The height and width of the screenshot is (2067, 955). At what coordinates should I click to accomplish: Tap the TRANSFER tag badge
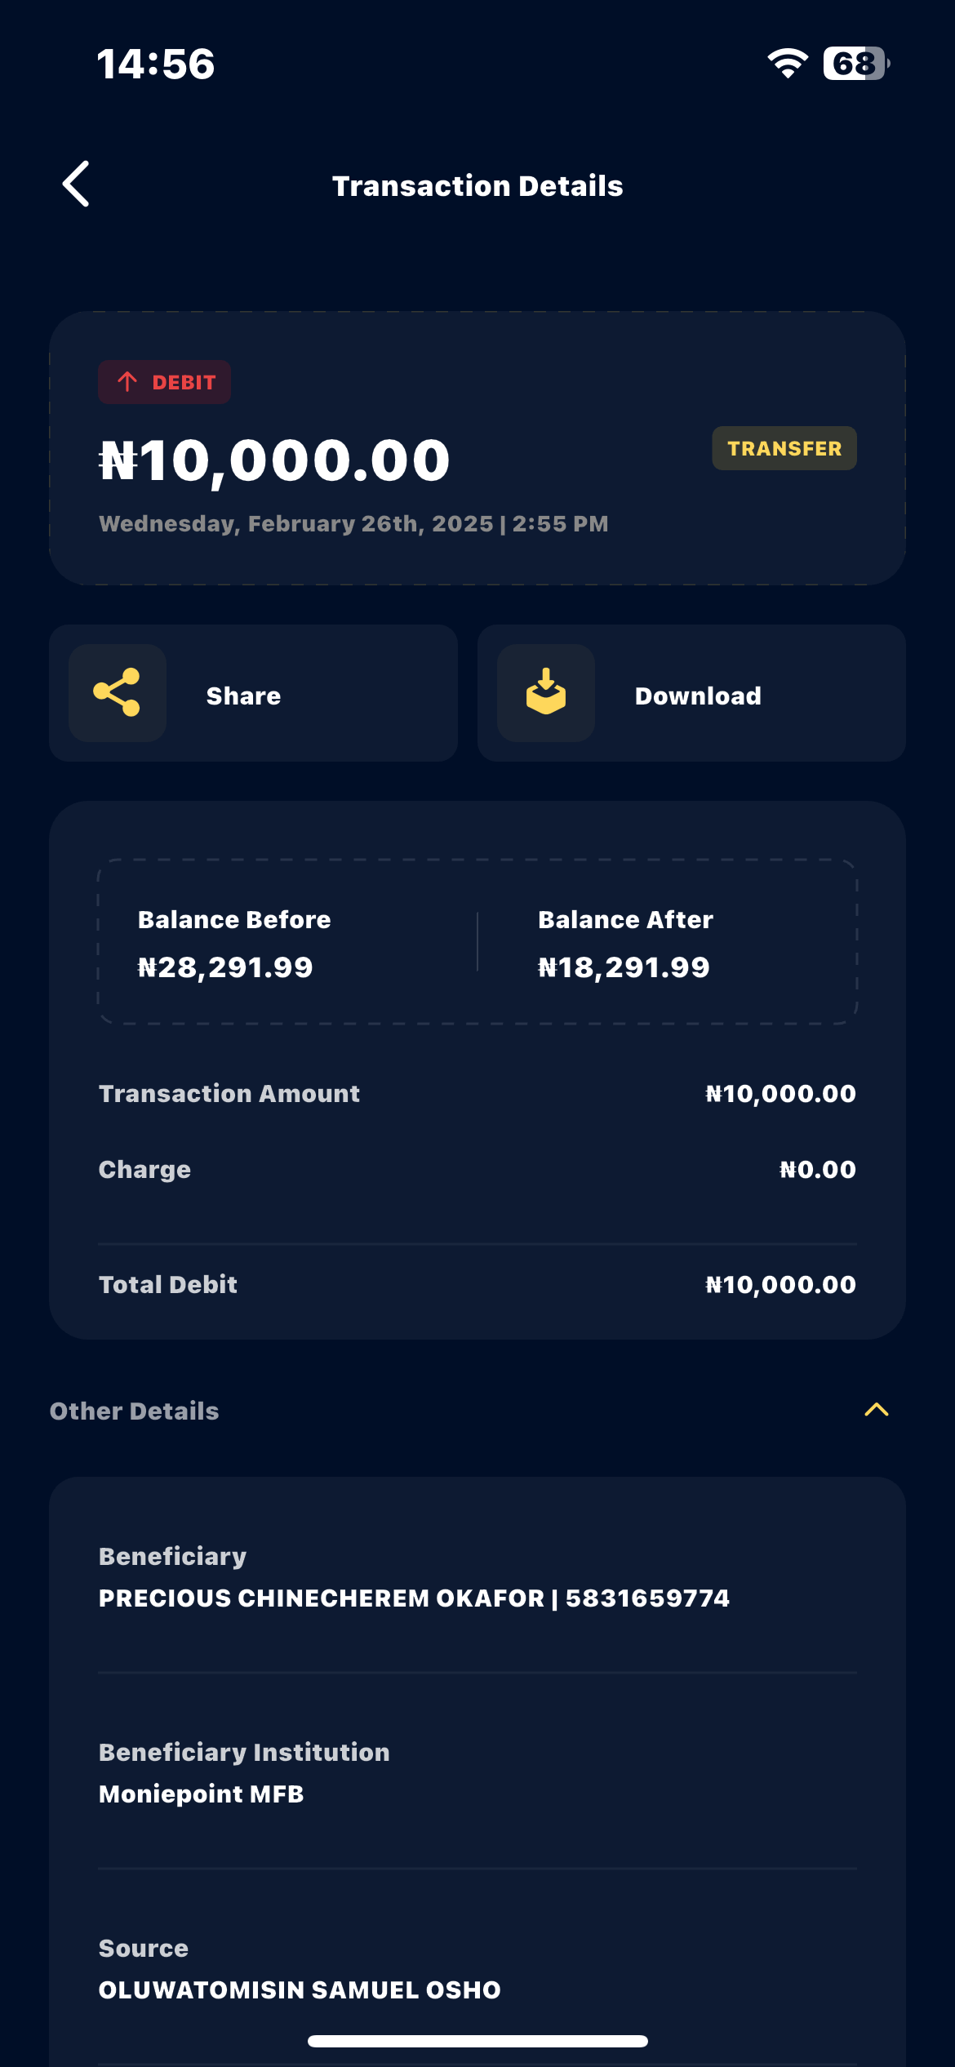click(784, 448)
